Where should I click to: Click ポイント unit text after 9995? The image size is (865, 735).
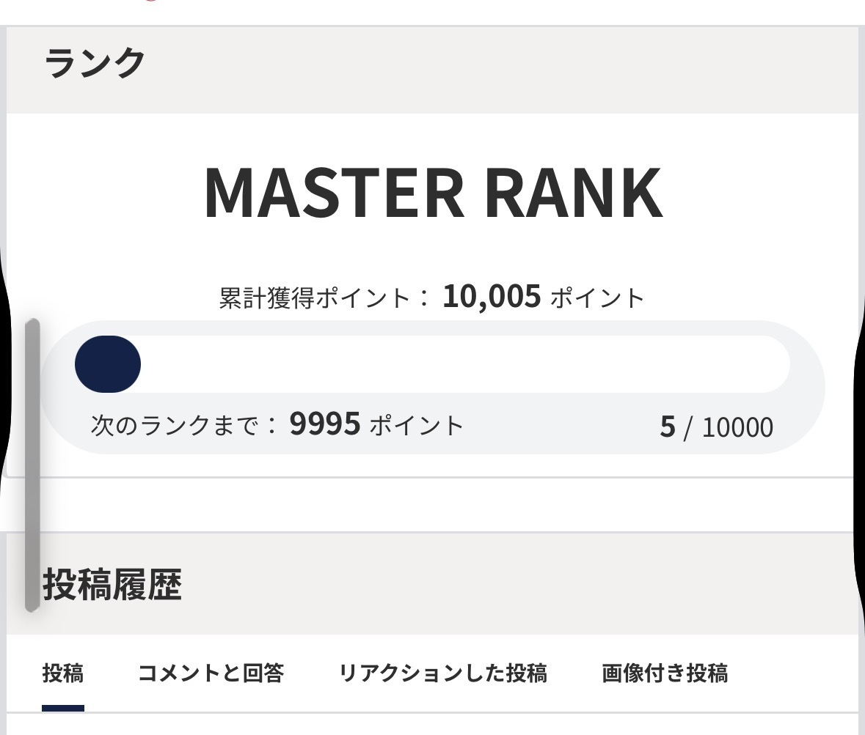[x=416, y=425]
